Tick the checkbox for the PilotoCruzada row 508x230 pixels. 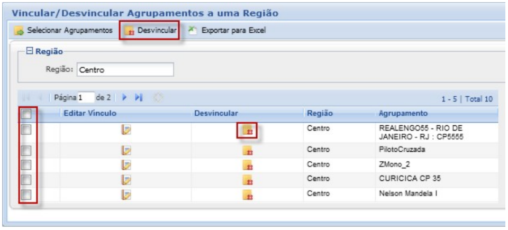click(26, 151)
